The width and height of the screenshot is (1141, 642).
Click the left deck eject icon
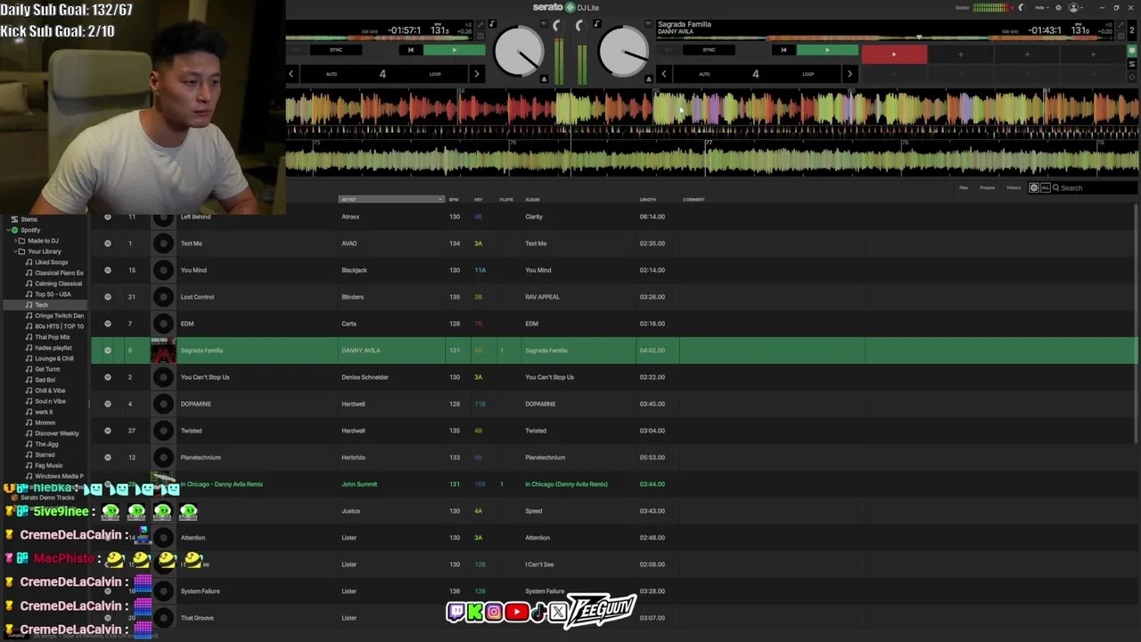click(x=545, y=79)
